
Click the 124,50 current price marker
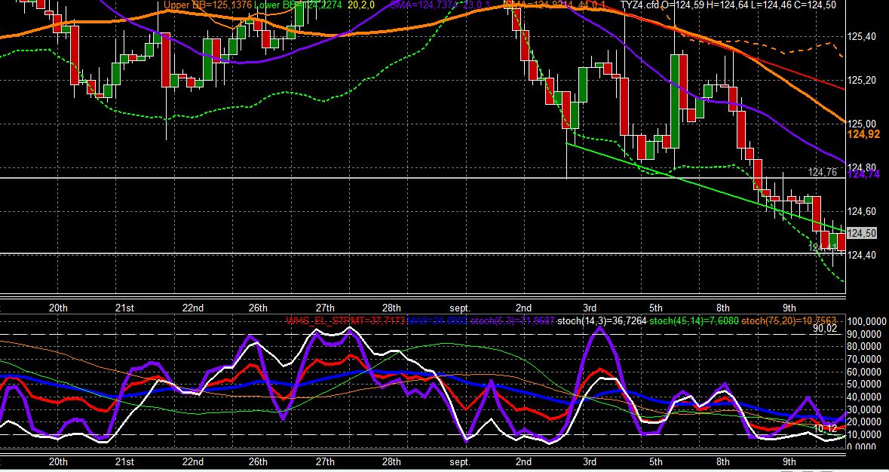click(x=861, y=233)
